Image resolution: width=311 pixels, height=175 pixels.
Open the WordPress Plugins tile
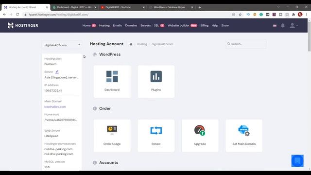(x=156, y=81)
